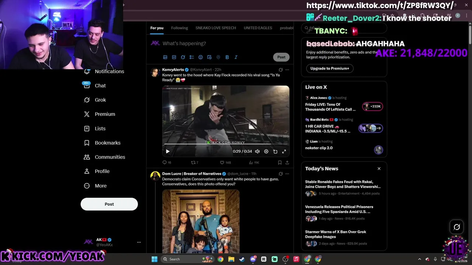Click the grey Post button in composer

pyautogui.click(x=281, y=57)
